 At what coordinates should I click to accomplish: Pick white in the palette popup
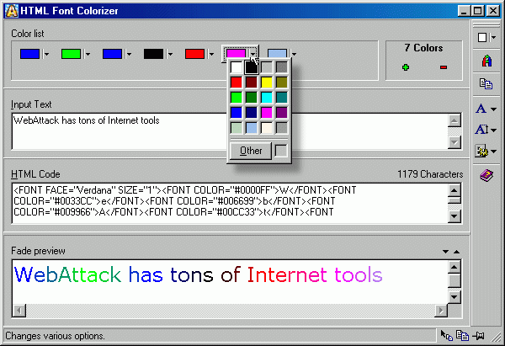236,67
